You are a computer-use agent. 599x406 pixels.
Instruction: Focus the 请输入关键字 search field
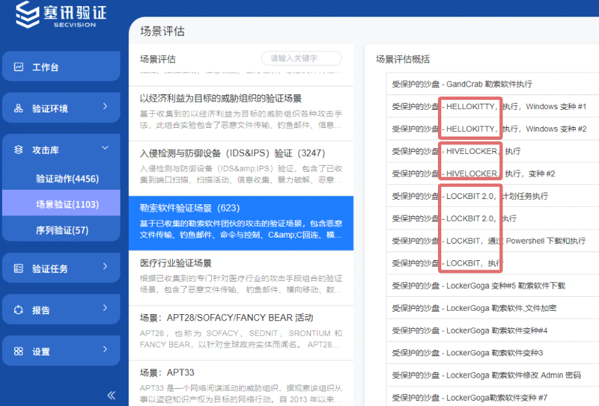click(301, 59)
